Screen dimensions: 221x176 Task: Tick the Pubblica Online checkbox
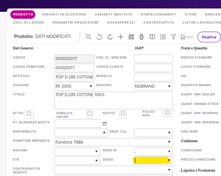(90, 114)
